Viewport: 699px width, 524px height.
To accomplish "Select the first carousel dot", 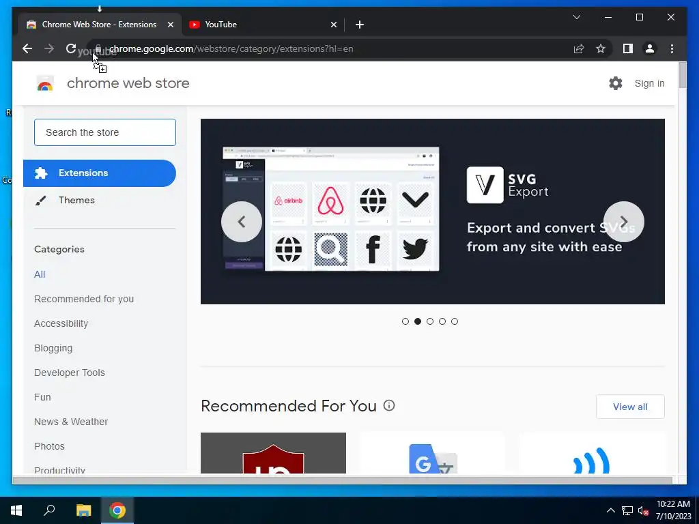I will [x=405, y=321].
